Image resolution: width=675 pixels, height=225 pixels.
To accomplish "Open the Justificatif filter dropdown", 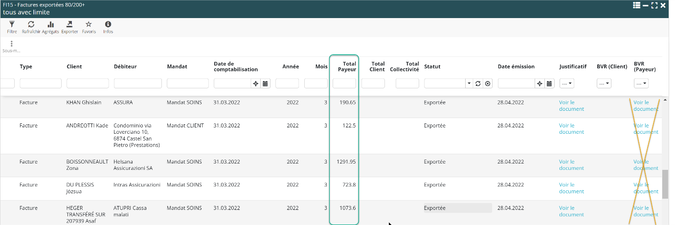I will pos(566,83).
